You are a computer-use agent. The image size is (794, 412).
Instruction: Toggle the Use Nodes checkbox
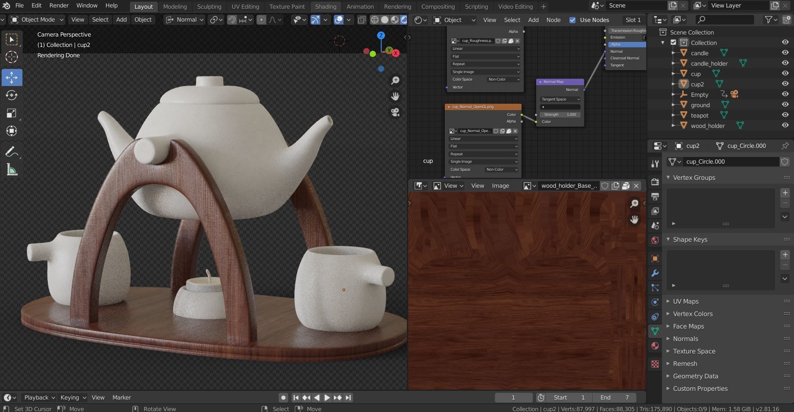pyautogui.click(x=573, y=20)
